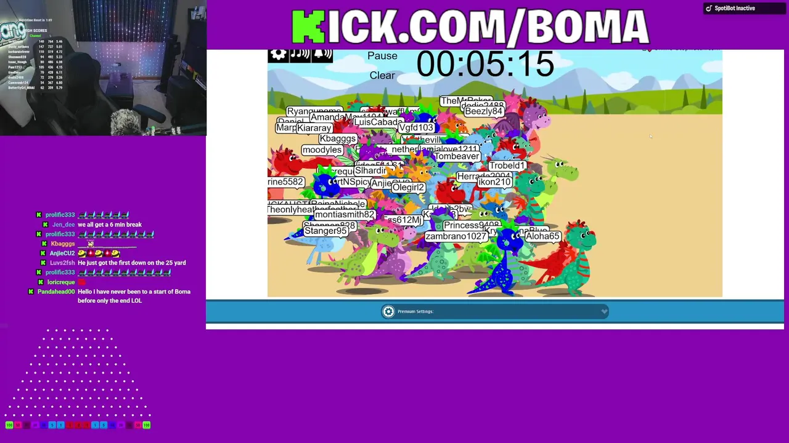789x443 pixels.
Task: Click Kick badge beside Pandahead00
Action: pos(31,292)
